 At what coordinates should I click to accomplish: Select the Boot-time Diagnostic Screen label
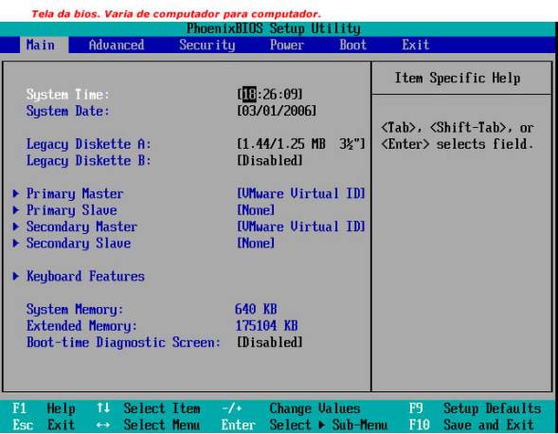[123, 342]
